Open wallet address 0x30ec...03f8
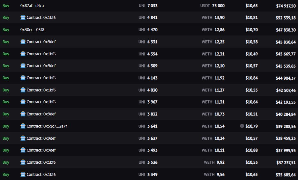298x180 pixels. [x=32, y=30]
